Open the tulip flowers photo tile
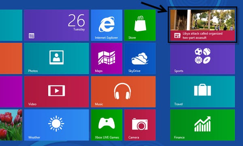243x146 pixels. click(x=11, y=125)
